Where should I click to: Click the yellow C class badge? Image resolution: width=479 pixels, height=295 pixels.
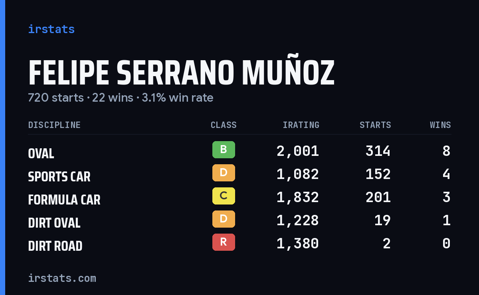pyautogui.click(x=224, y=196)
